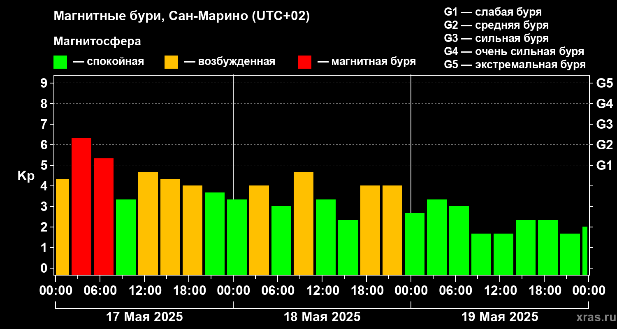Click the '— спокойная' legend label
The image size is (617, 329).
109,62
